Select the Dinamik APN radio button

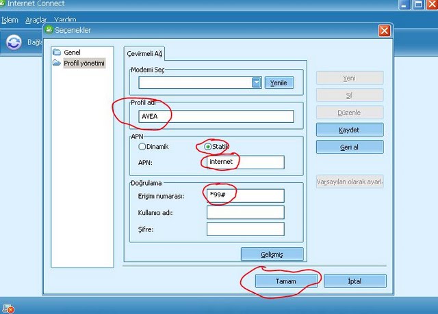(x=142, y=146)
